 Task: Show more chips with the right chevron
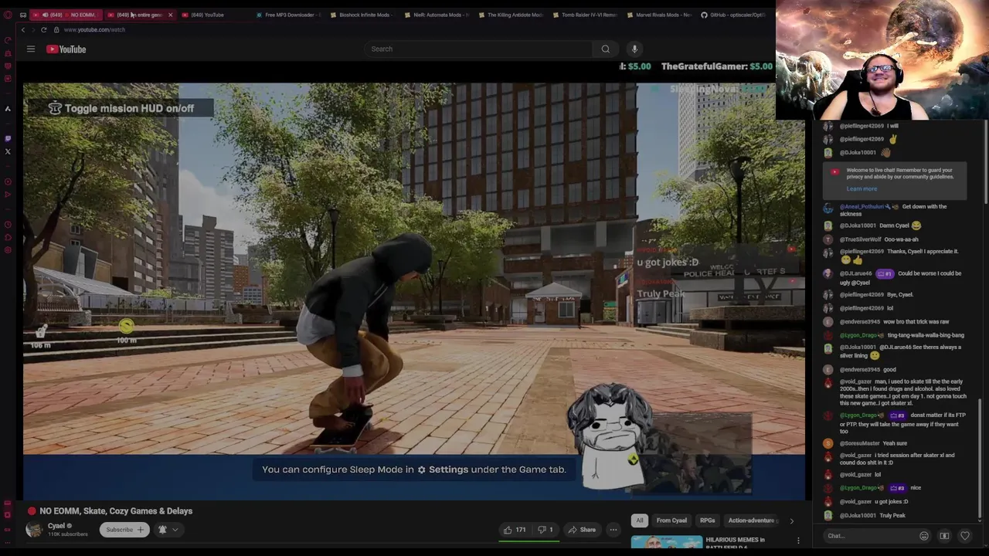point(791,521)
